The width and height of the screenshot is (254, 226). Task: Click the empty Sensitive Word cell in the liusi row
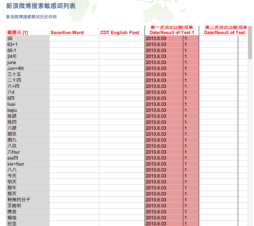(74, 104)
